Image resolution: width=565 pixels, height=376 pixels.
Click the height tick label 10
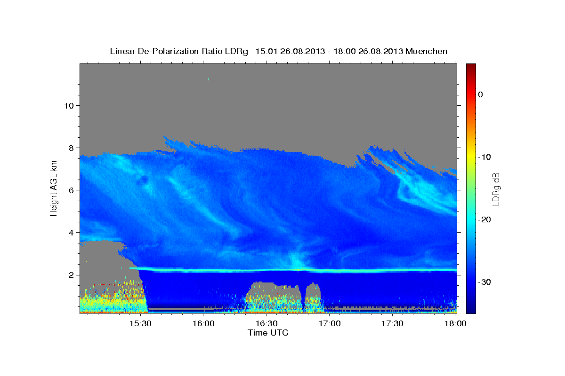pyautogui.click(x=68, y=105)
